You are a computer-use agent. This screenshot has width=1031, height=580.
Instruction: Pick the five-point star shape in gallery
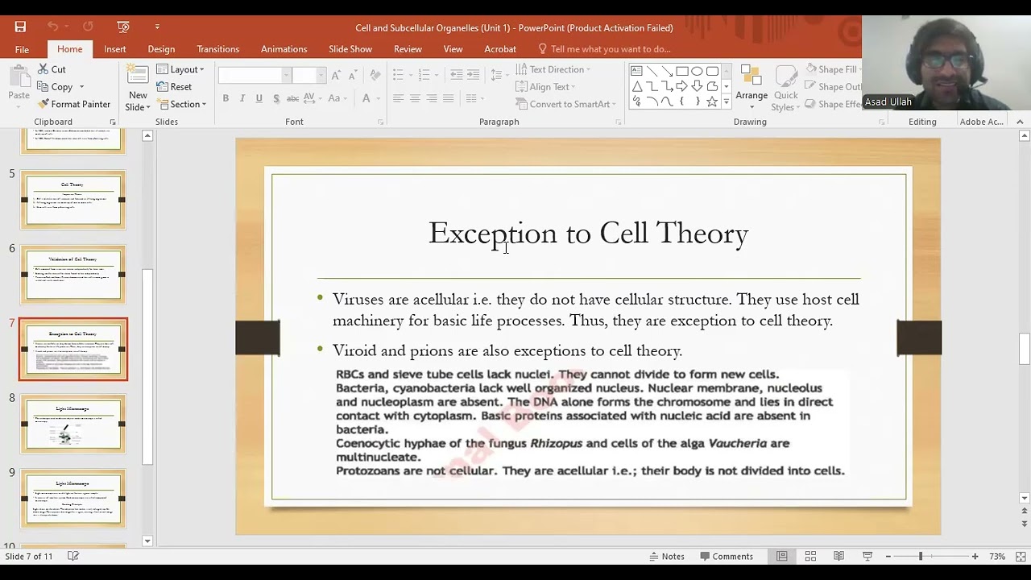712,101
